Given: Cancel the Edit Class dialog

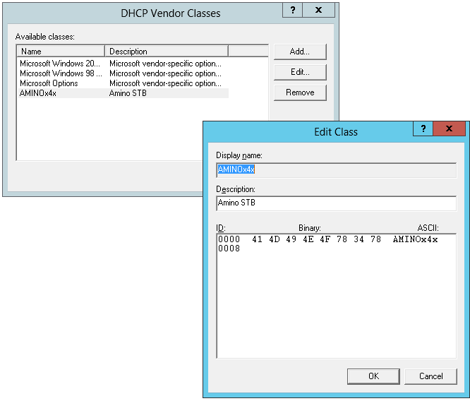Looking at the screenshot, I should (x=430, y=376).
